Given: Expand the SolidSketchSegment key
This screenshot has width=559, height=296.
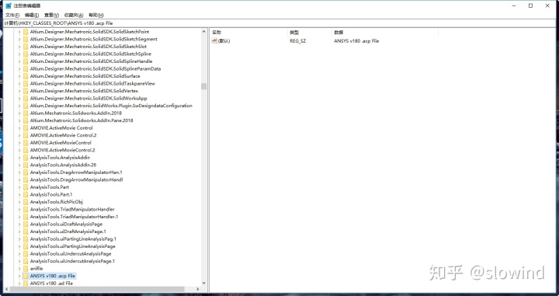Looking at the screenshot, I should tap(19, 39).
